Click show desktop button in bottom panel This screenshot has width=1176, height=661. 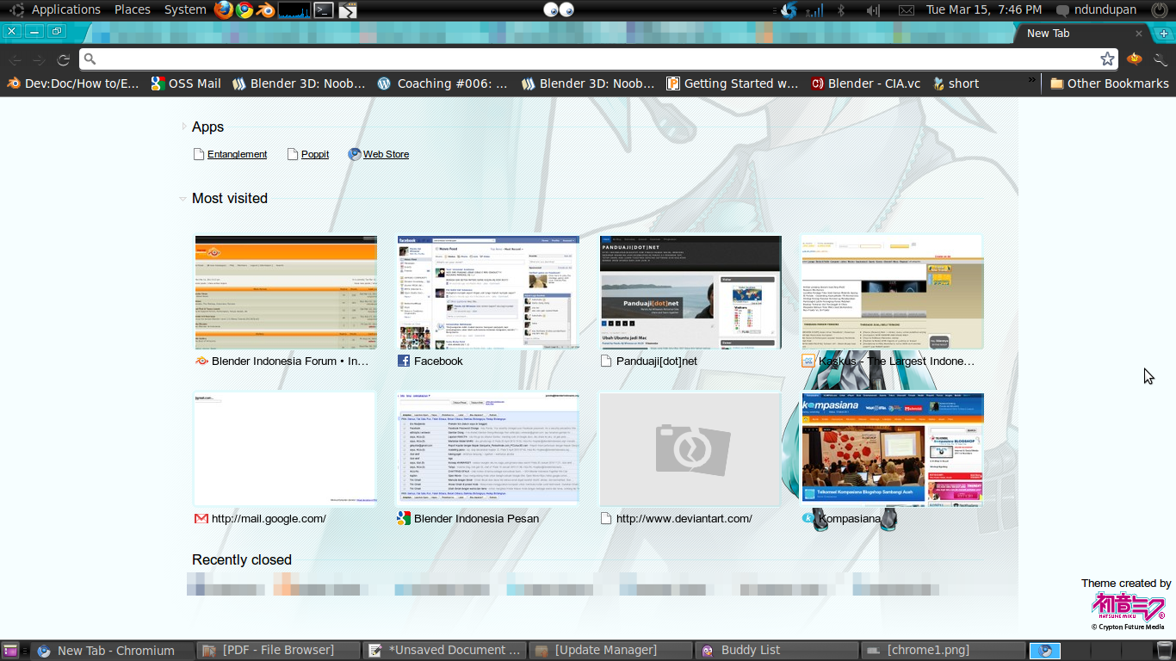tap(10, 651)
